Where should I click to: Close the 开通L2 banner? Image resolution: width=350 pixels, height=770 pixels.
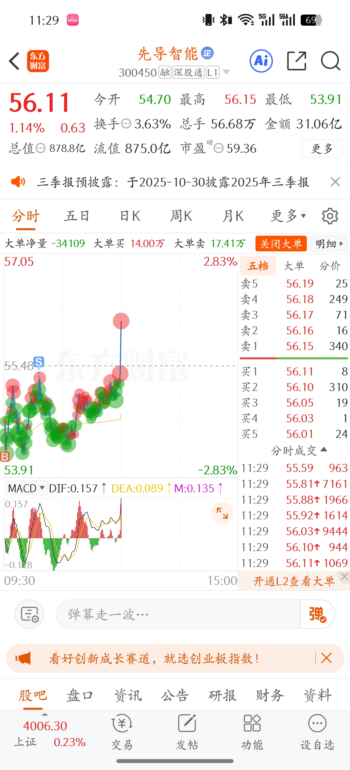(344, 577)
